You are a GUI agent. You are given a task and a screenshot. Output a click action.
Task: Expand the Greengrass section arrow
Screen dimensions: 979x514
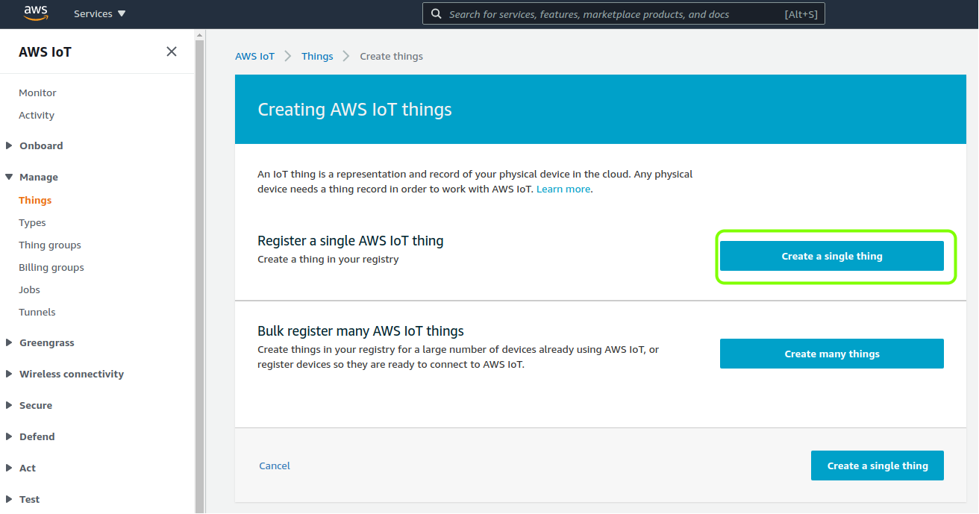(9, 342)
